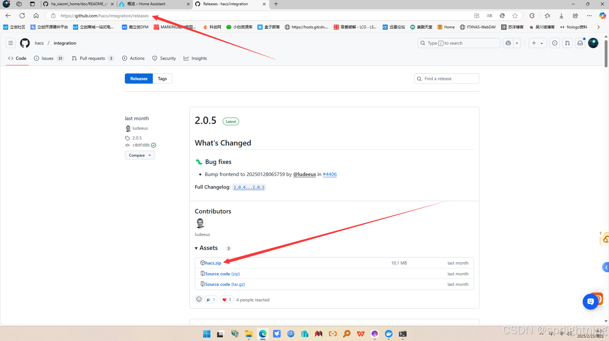Toggle the heart reaction

point(227,300)
